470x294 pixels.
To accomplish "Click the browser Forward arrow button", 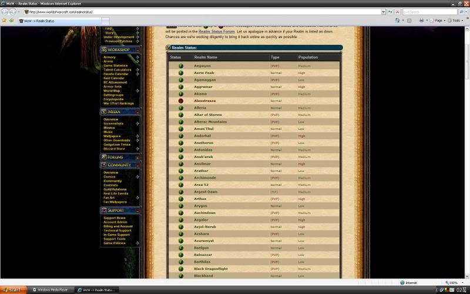I will 12,12.
